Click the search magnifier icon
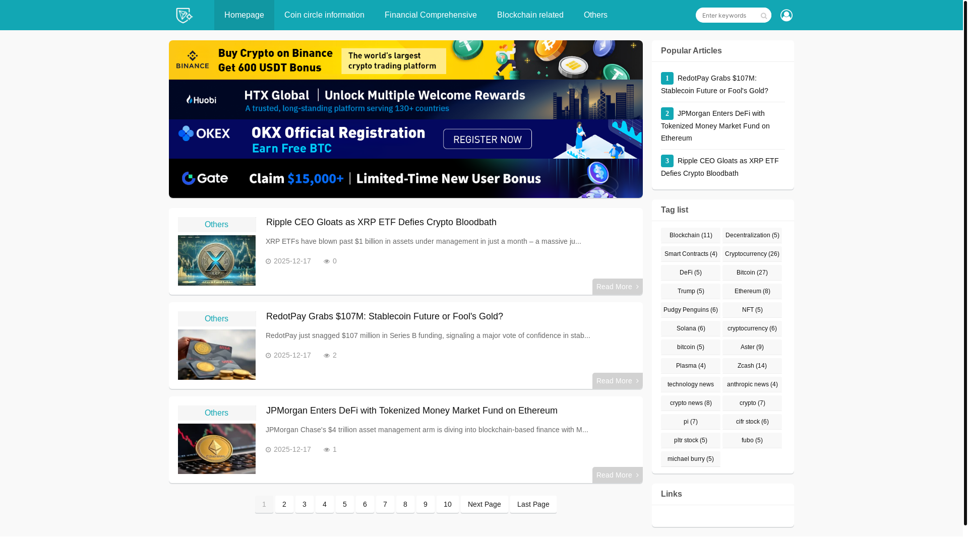968x544 pixels. [x=764, y=16]
